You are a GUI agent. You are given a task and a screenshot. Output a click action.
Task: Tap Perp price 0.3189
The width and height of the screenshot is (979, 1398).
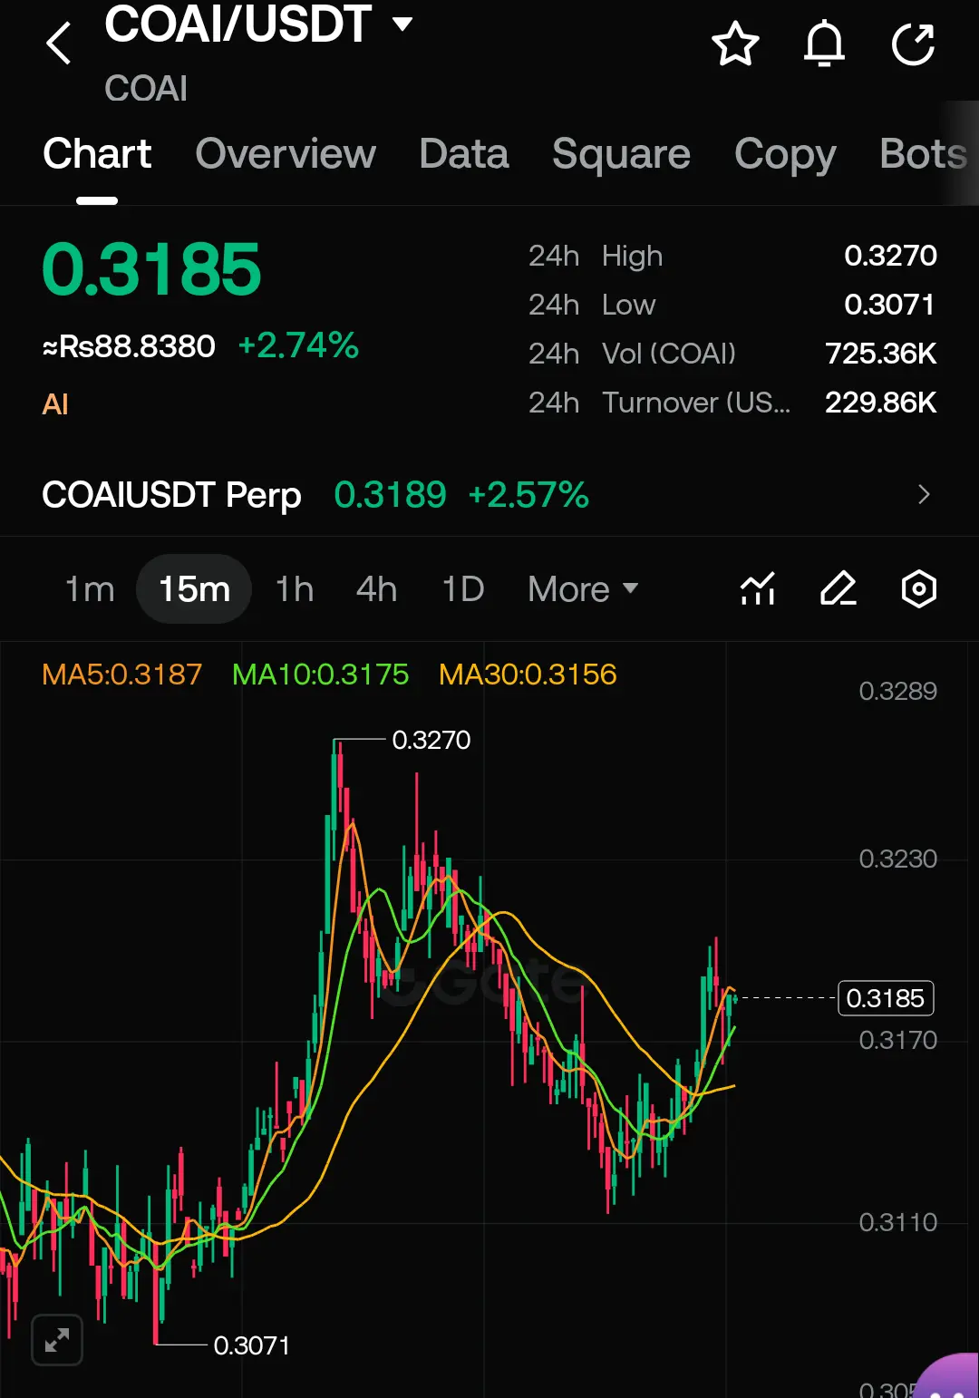[x=390, y=495]
